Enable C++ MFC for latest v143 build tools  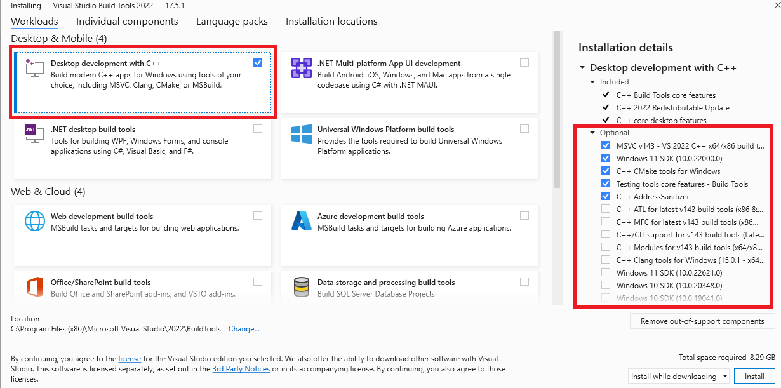point(606,222)
